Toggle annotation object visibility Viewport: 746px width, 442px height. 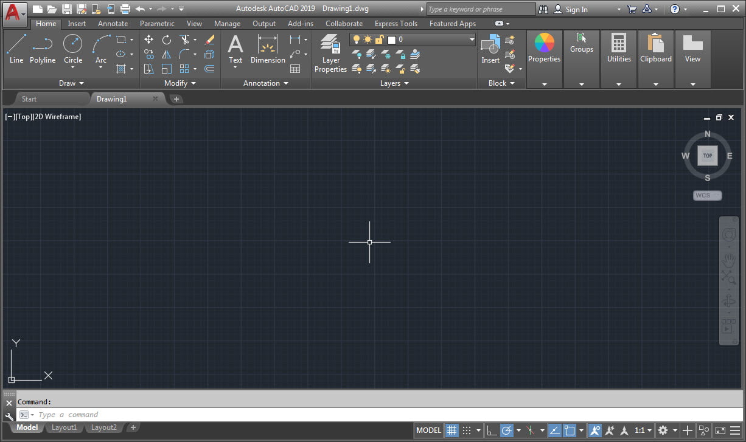click(595, 430)
